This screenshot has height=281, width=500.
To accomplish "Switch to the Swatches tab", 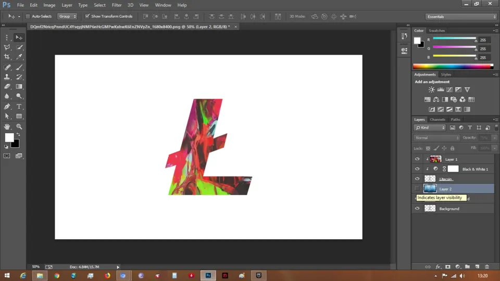I will click(436, 31).
